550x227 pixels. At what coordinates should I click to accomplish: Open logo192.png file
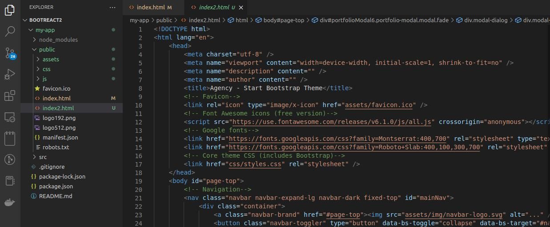[x=72, y=118]
